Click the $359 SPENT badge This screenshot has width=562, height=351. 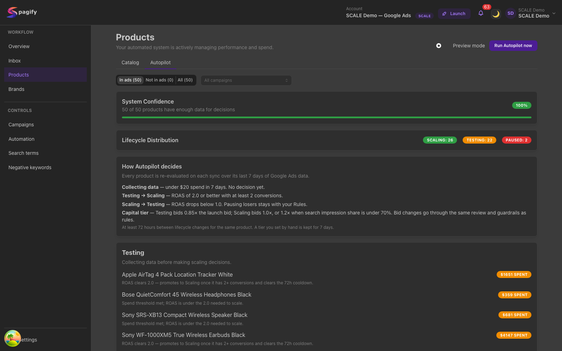[x=515, y=295]
